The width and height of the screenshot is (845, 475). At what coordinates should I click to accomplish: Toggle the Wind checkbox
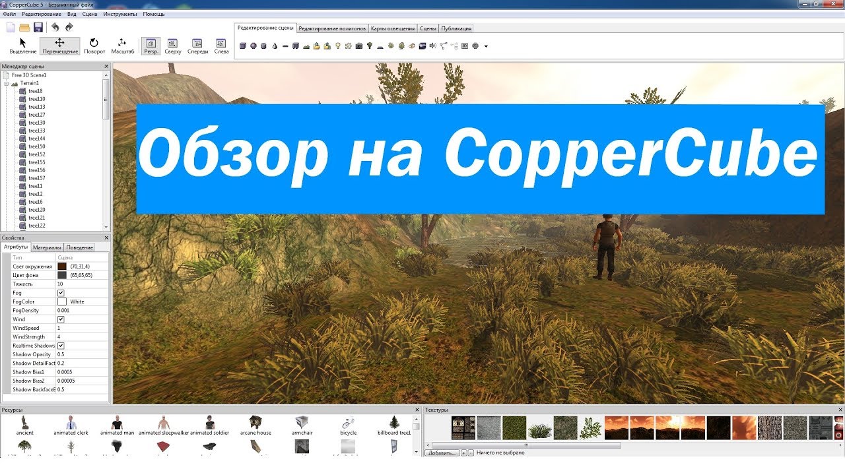point(61,319)
